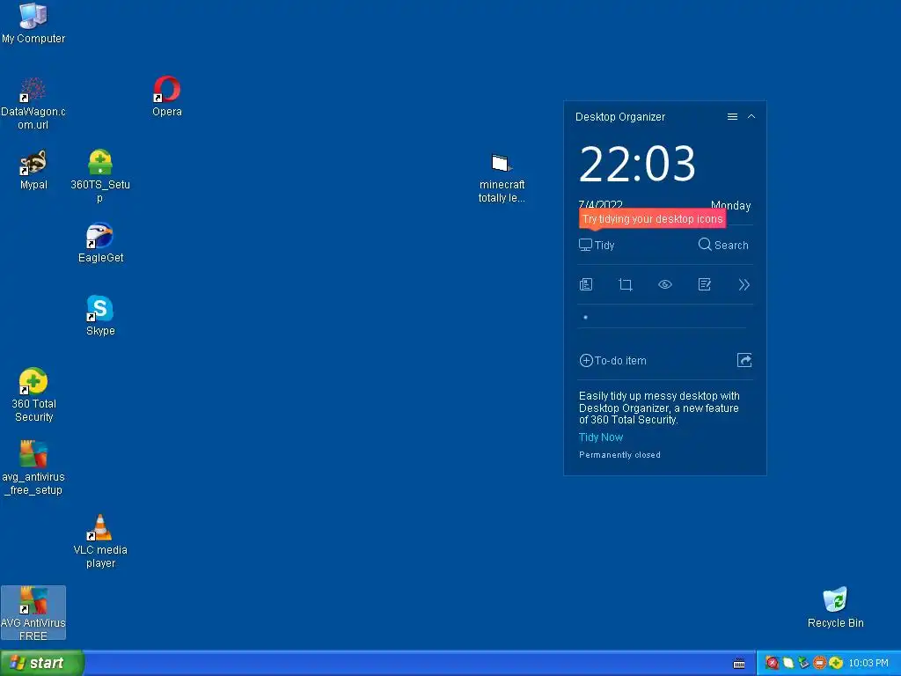Select the 360 Total Security shortcut
Screen dimensions: 901x676
33,395
